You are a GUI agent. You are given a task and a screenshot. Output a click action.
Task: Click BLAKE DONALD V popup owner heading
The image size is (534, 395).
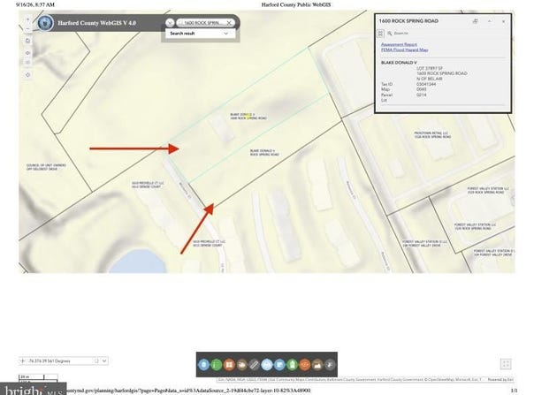click(x=399, y=63)
